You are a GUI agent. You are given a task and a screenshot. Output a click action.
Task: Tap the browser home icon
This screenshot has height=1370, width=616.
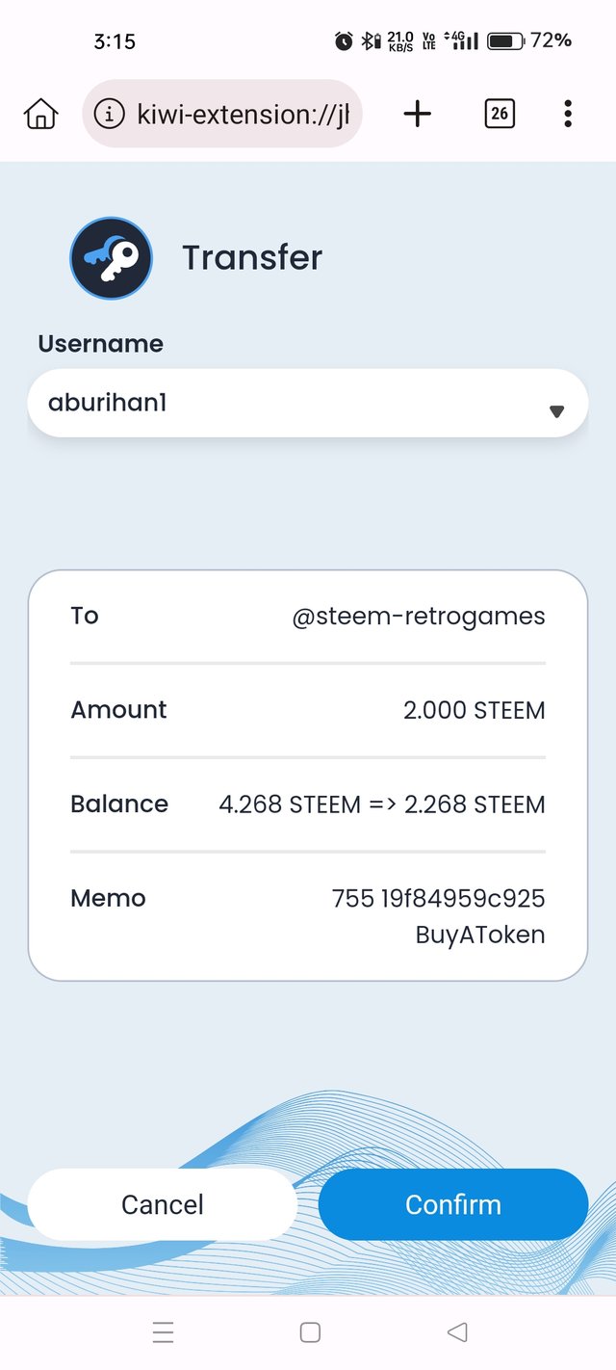[x=40, y=114]
